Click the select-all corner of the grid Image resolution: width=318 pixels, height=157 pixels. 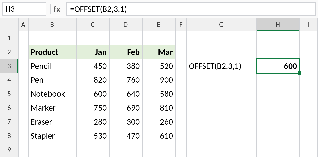(9, 24)
